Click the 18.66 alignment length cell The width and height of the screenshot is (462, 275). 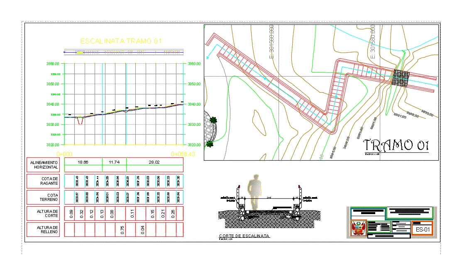coord(83,162)
